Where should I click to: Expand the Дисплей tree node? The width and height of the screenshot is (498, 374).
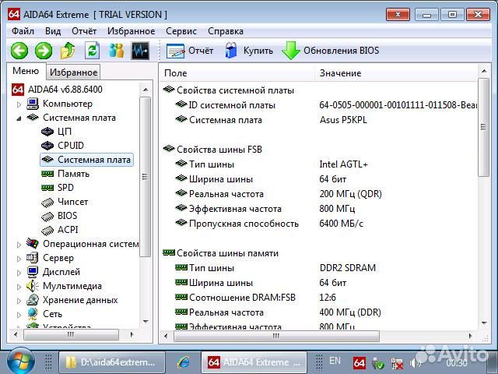[19, 273]
